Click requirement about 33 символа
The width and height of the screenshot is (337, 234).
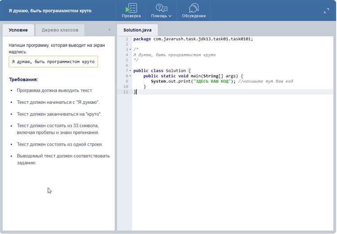(58, 129)
